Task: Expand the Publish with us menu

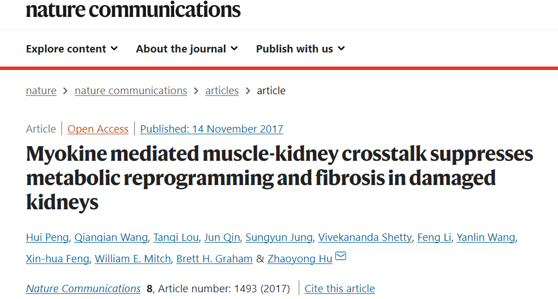Action: (x=300, y=49)
